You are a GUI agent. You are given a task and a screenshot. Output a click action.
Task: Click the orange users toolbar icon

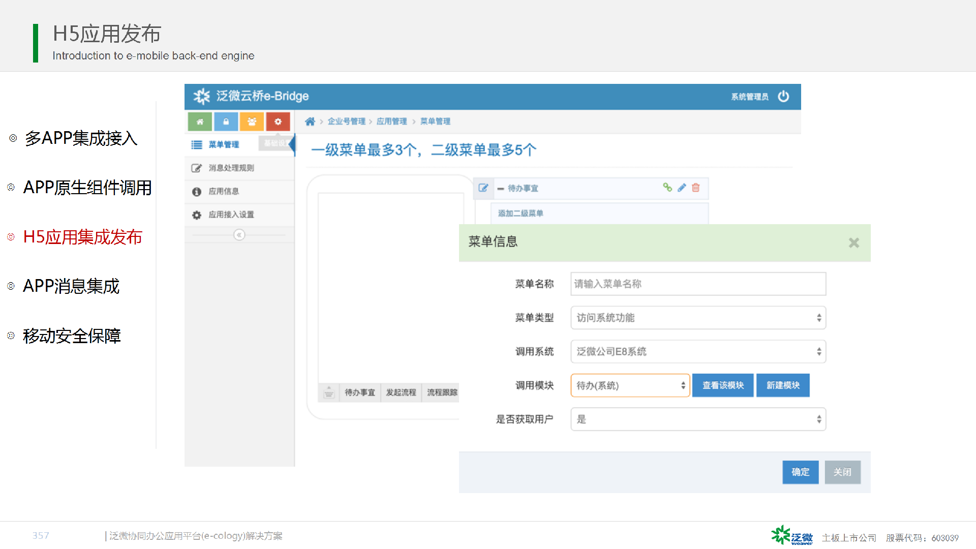252,121
